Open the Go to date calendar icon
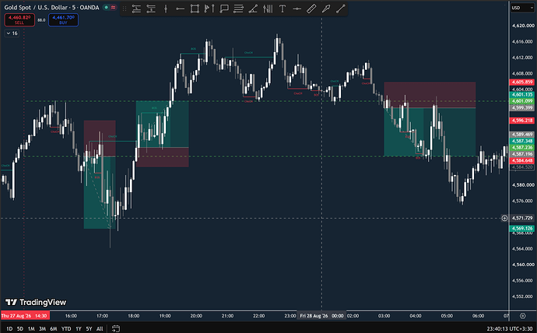This screenshot has height=333, width=537. (x=116, y=328)
